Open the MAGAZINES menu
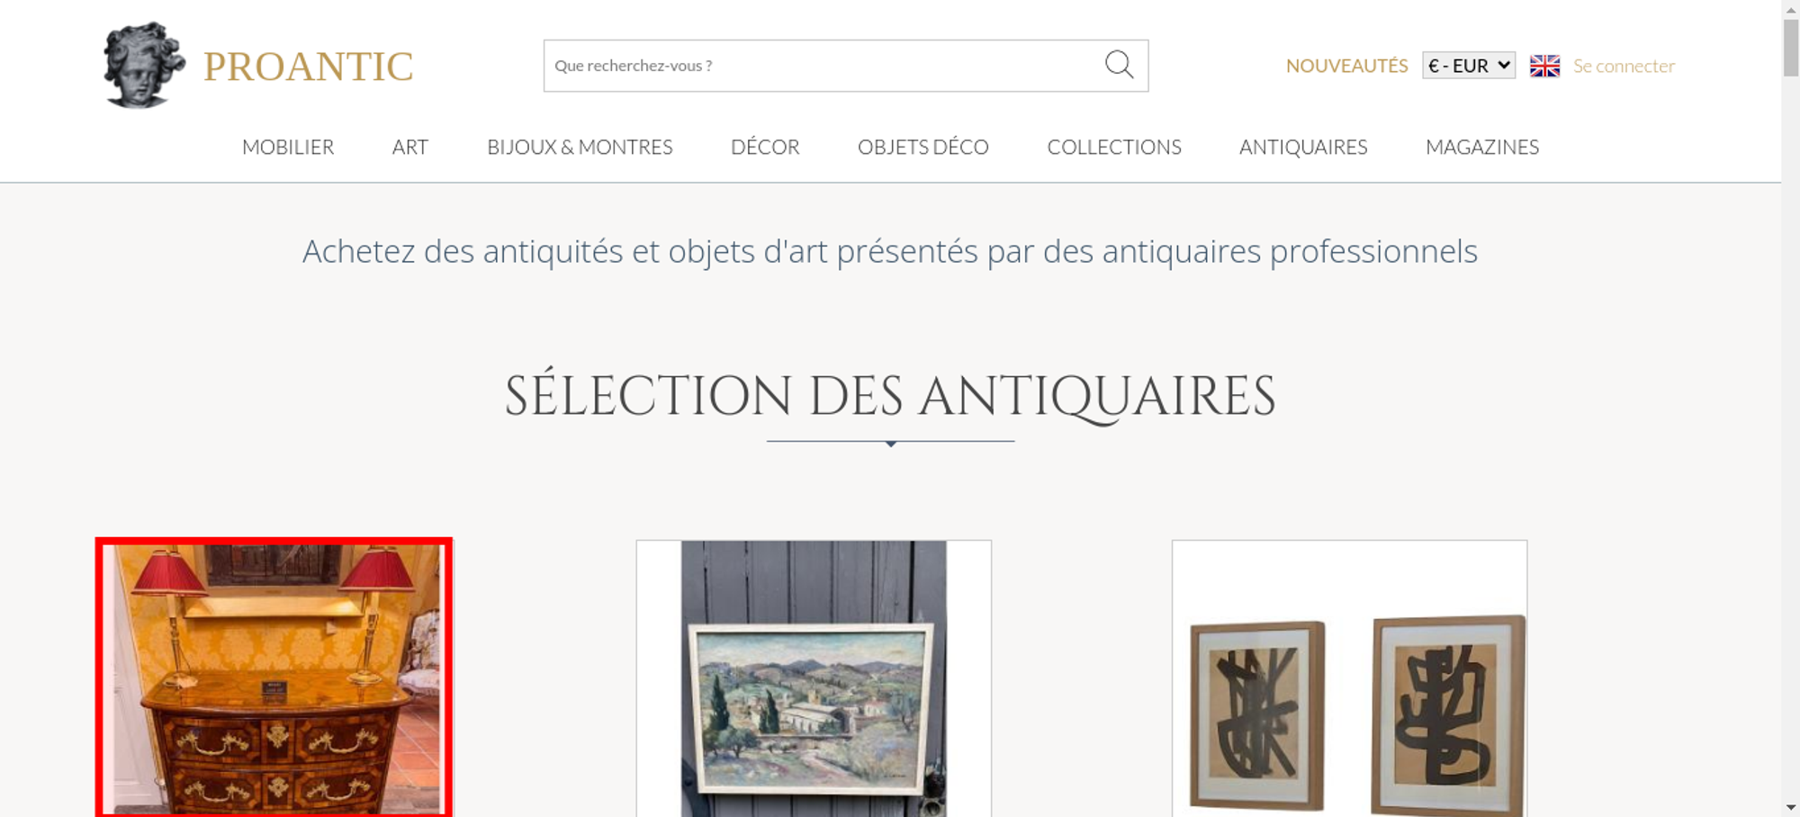The width and height of the screenshot is (1800, 817). tap(1482, 147)
